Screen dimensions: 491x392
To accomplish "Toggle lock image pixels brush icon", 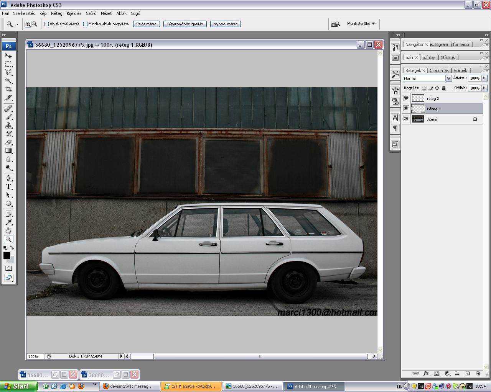I will click(x=430, y=88).
